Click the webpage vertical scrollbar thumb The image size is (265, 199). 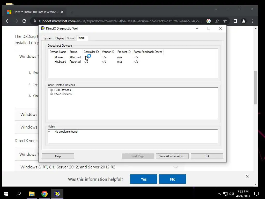click(255, 88)
